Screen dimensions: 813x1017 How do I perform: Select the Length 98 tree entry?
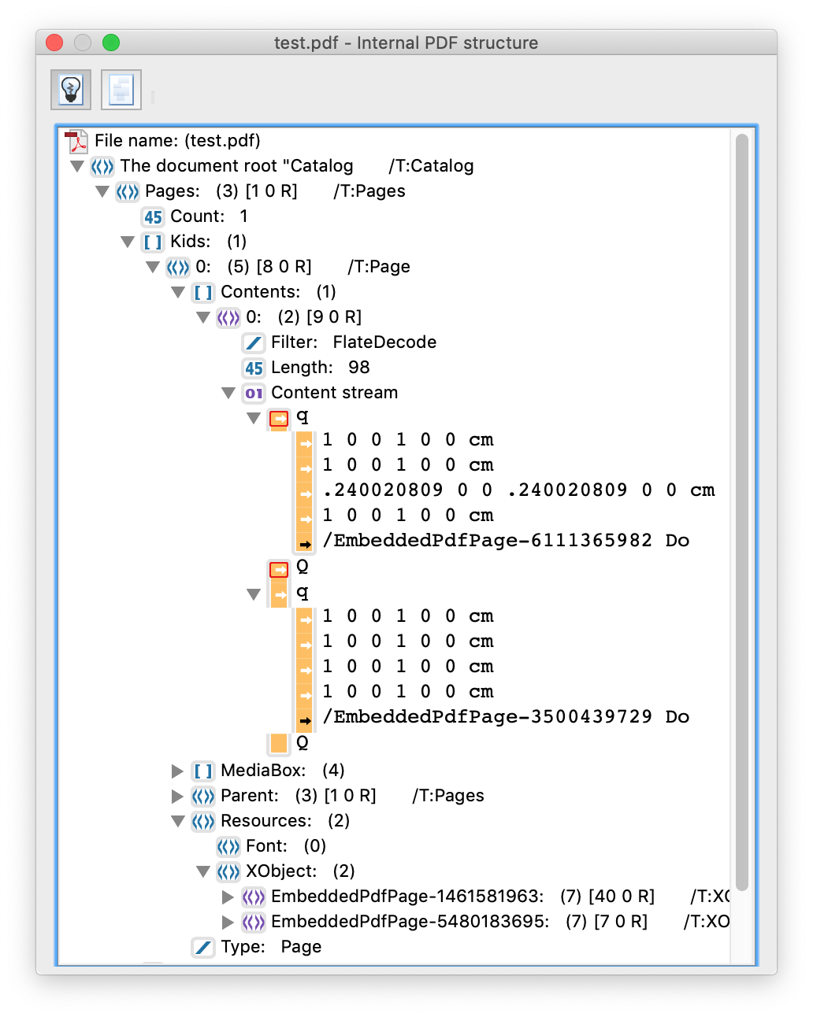tap(322, 368)
